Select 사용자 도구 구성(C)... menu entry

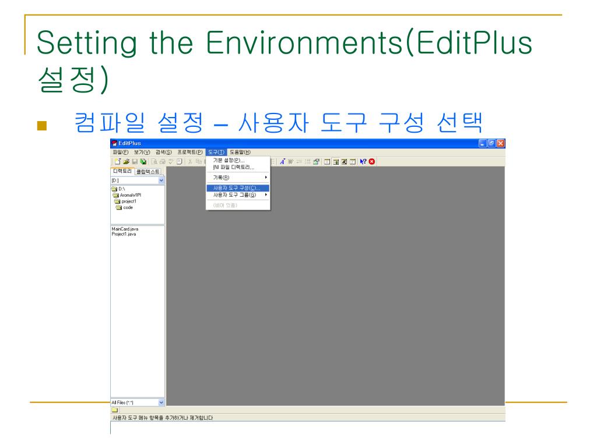click(238, 188)
